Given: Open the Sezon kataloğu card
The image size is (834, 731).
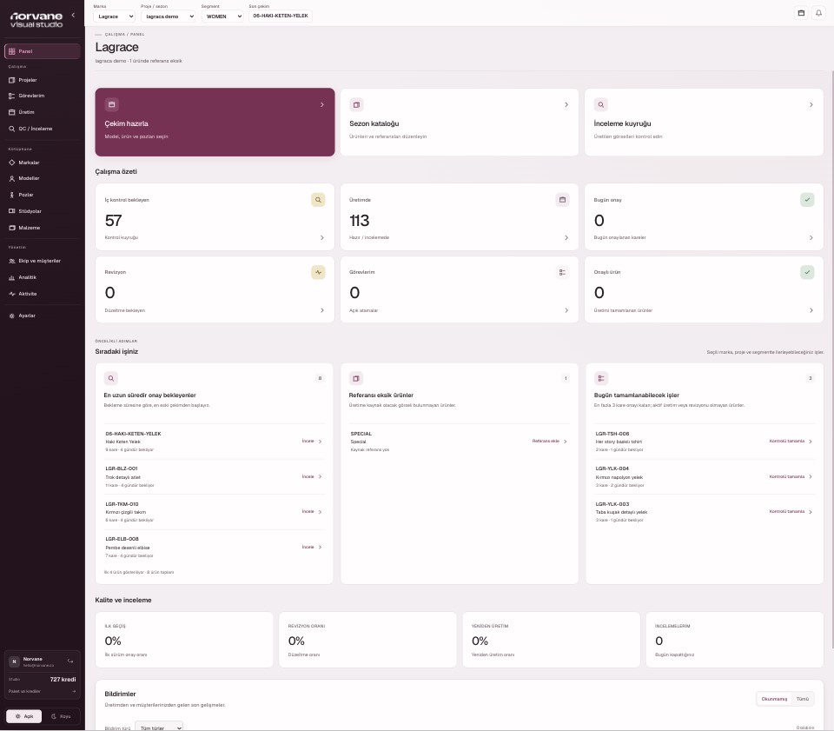Looking at the screenshot, I should pos(459,122).
